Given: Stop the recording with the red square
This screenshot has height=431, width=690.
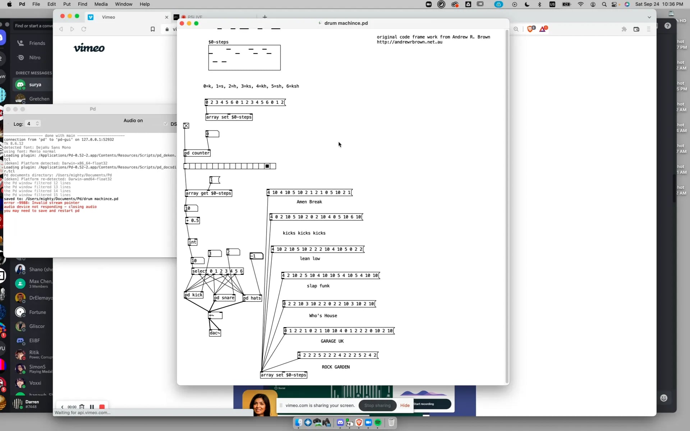Looking at the screenshot, I should coord(102,406).
